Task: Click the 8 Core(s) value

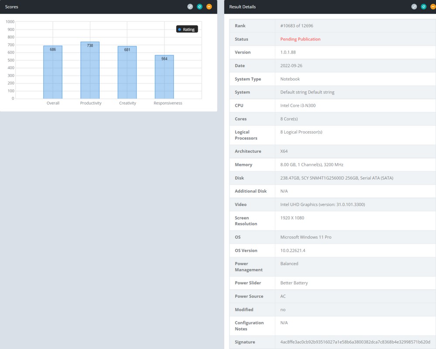Action: (289, 119)
